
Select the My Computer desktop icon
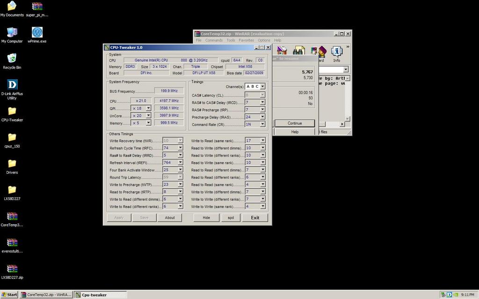12,35
